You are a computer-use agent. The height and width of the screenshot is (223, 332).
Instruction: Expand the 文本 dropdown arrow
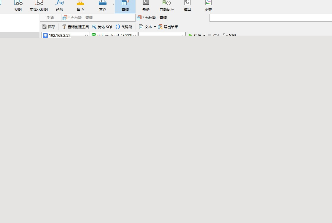(155, 27)
